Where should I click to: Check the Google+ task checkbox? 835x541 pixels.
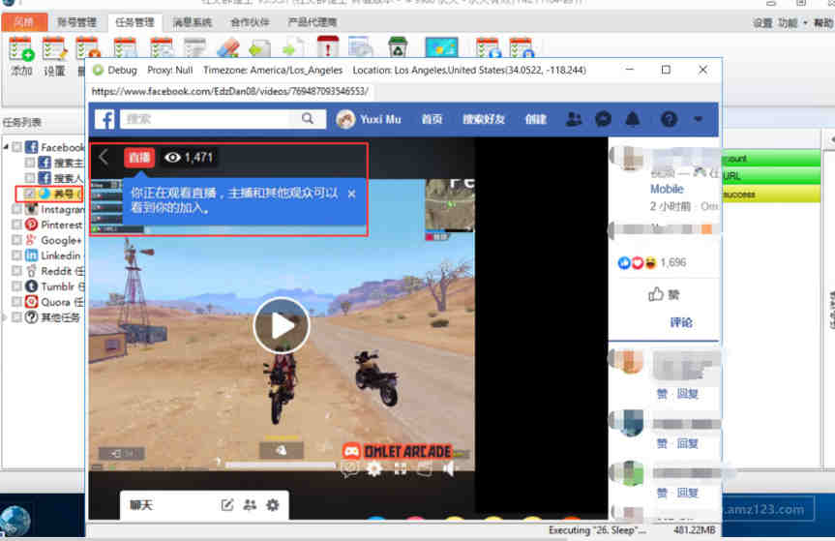(x=17, y=240)
